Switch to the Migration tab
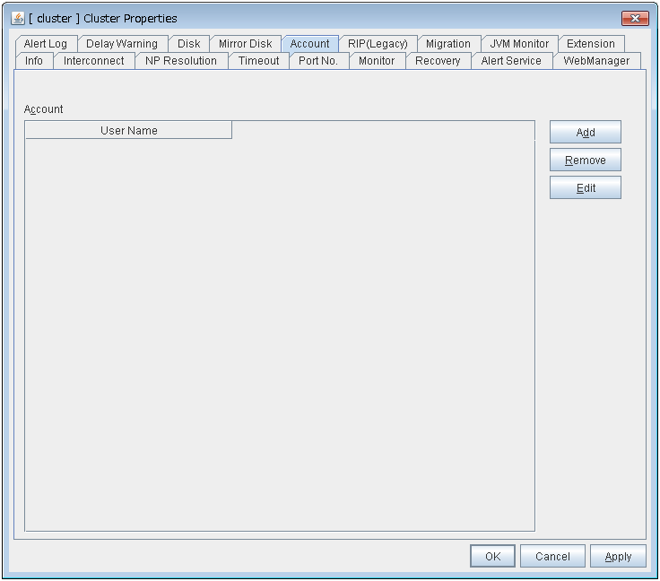 coord(447,44)
